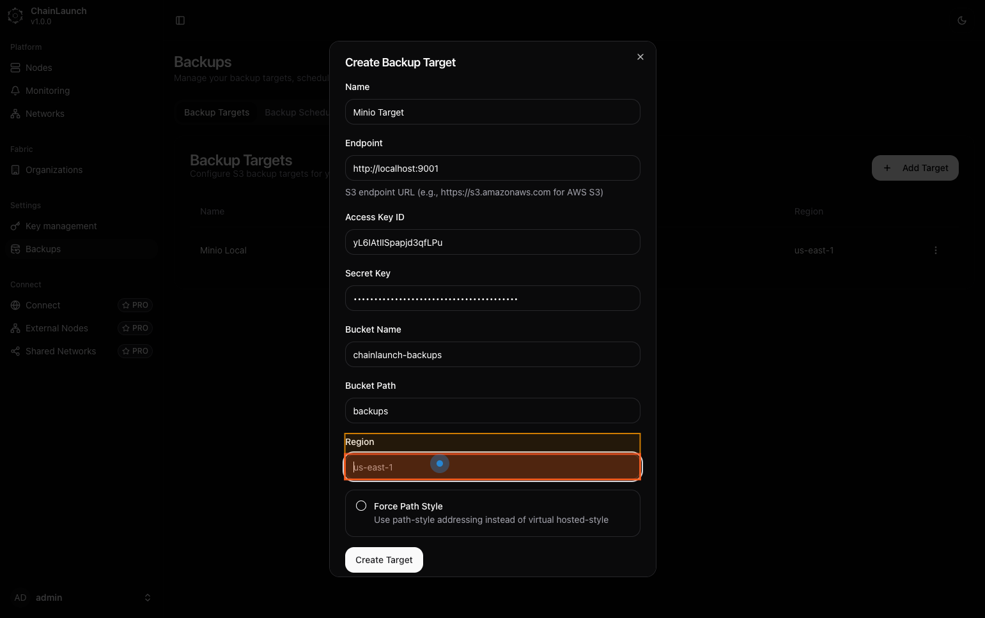
Task: Click the ChainLaunch logo icon
Action: pyautogui.click(x=15, y=16)
